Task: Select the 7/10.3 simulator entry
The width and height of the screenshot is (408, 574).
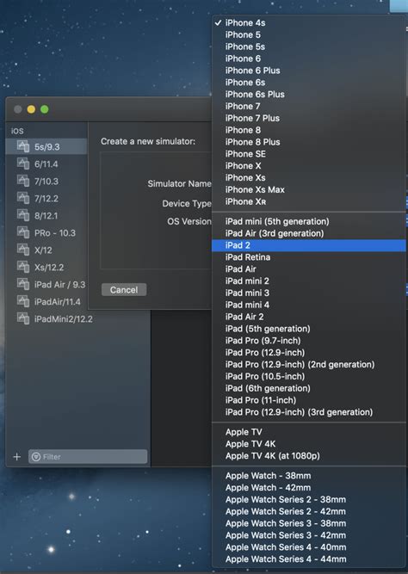Action: (46, 181)
